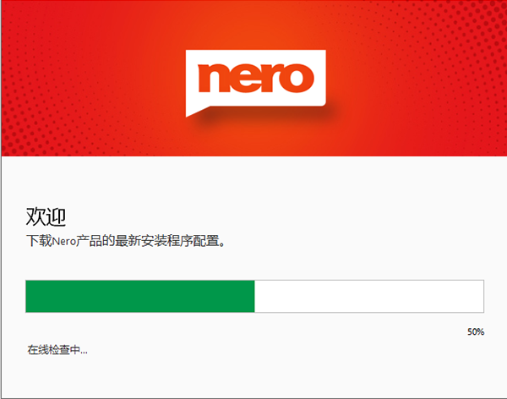The image size is (507, 399).
Task: Click the 在线检查中... status text
Action: coord(57,349)
